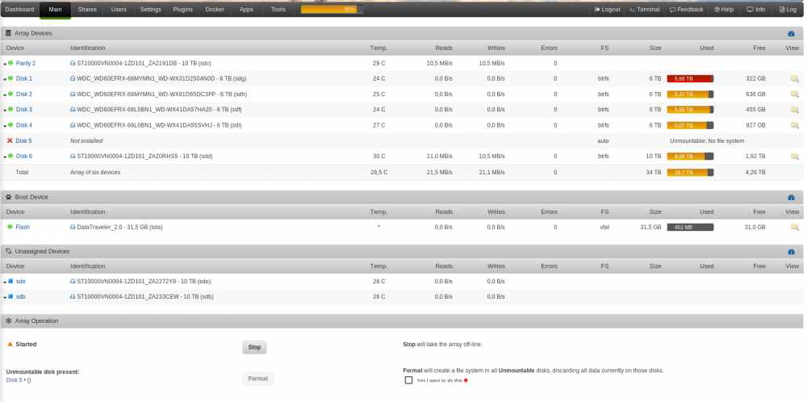Expand spin arrow next to Disk 1
Viewport: 807px width, 402px height.
coord(5,80)
